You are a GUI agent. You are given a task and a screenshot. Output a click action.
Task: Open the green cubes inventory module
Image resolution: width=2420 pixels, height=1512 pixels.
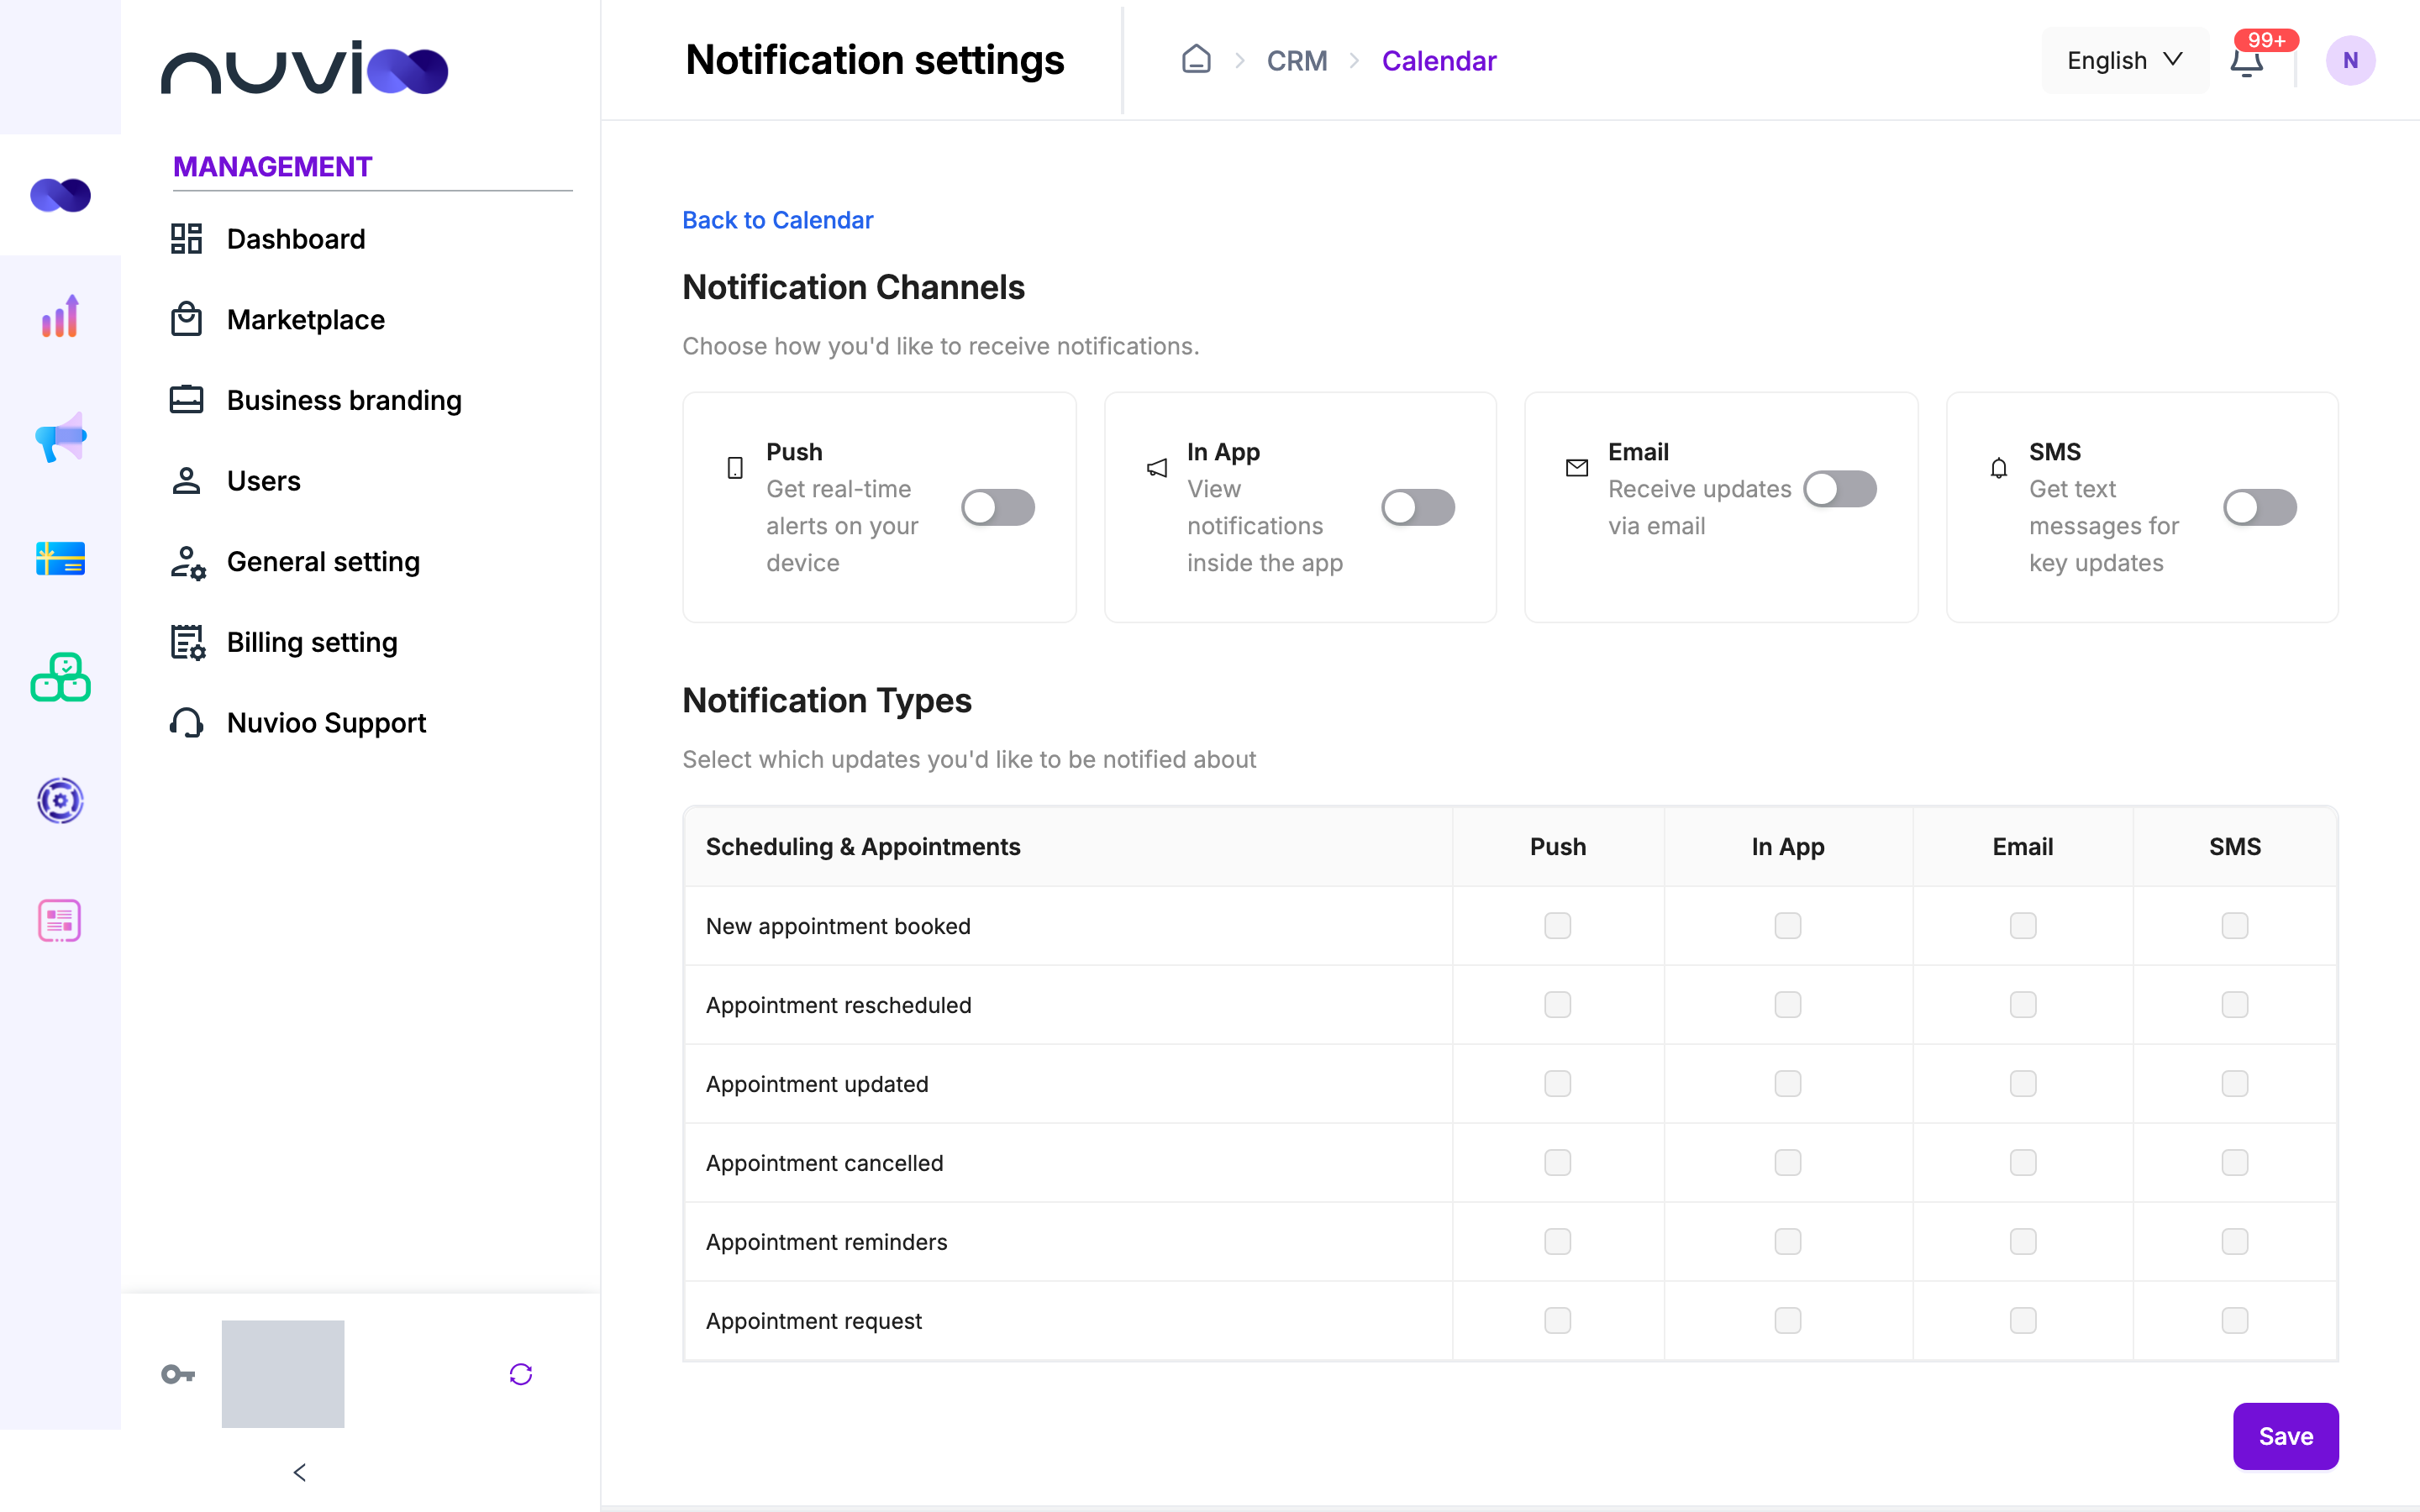(x=60, y=678)
